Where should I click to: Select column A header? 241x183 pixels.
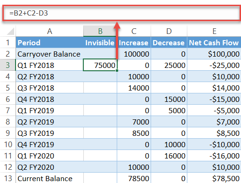coord(49,31)
